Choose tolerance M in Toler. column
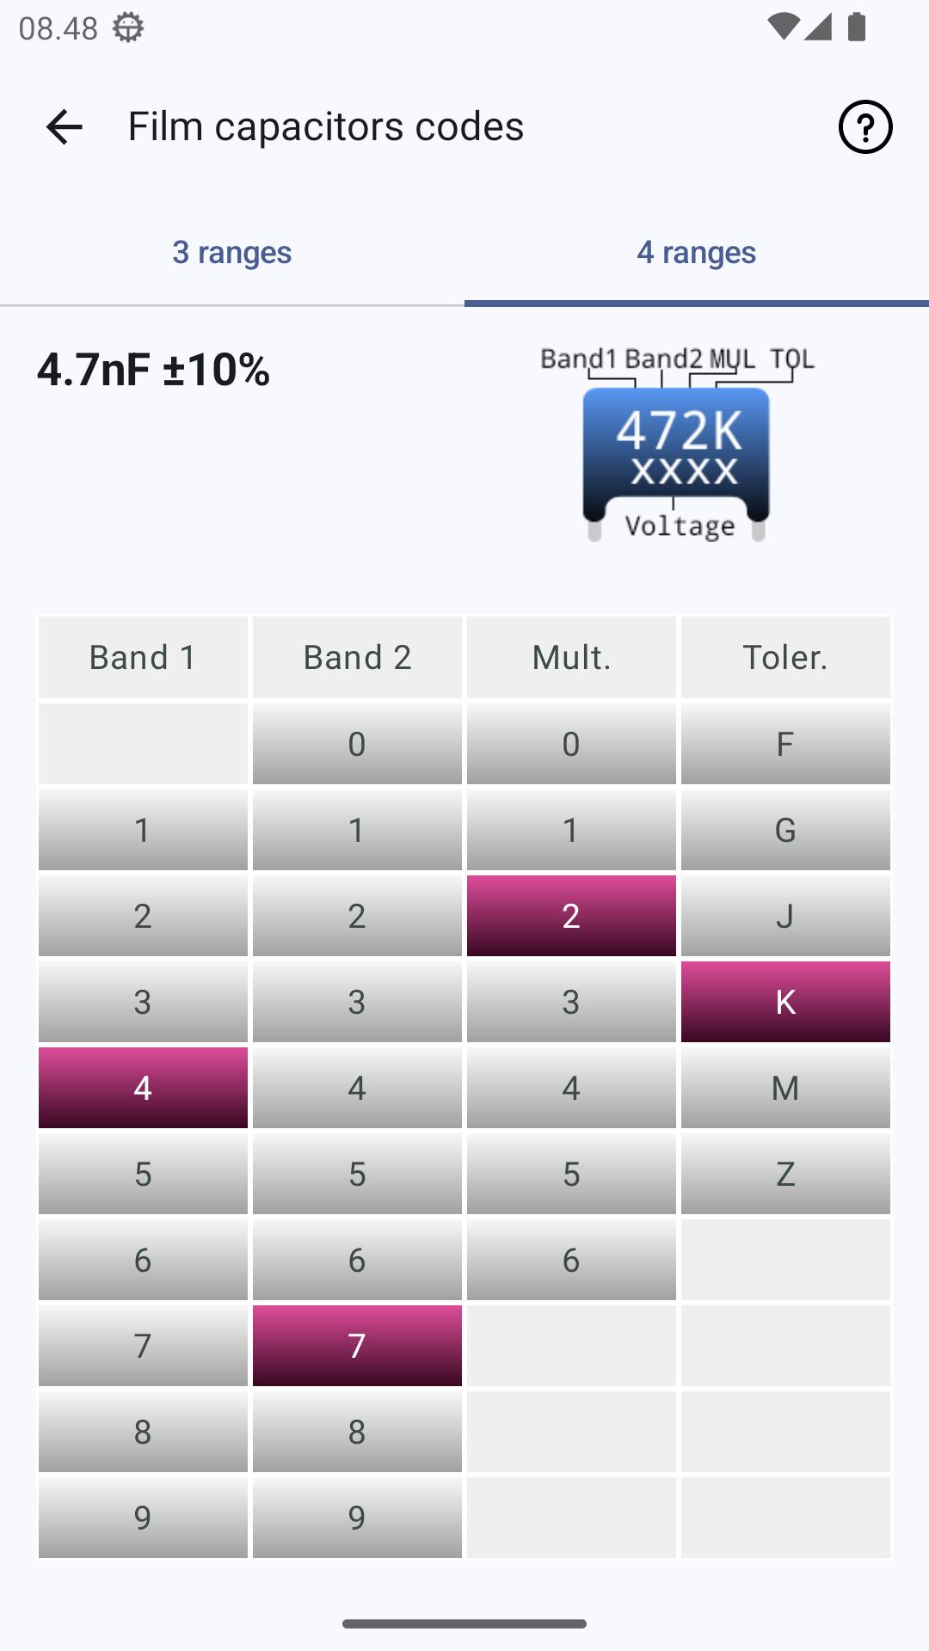The width and height of the screenshot is (929, 1651). pos(785,1088)
